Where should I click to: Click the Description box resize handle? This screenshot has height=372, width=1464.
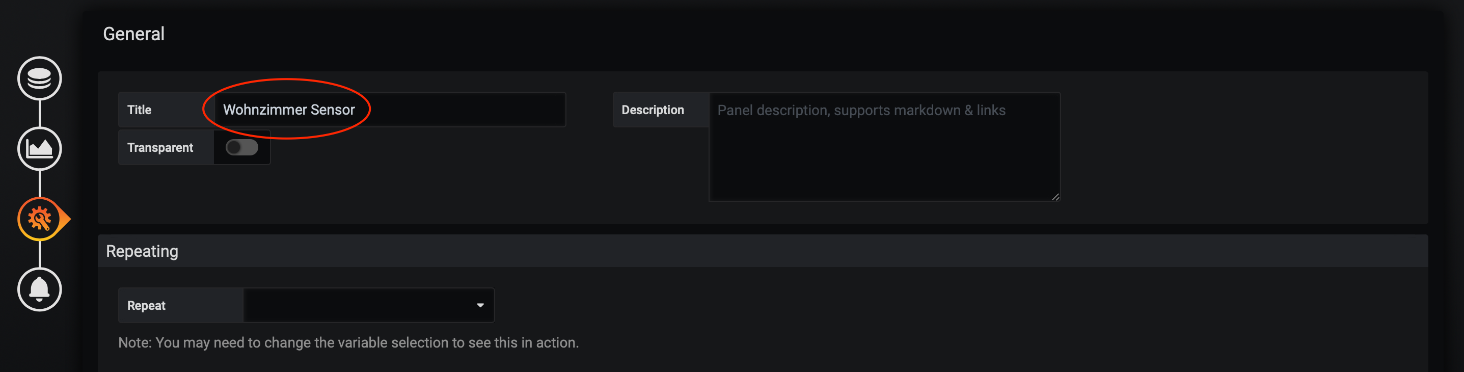click(1055, 197)
